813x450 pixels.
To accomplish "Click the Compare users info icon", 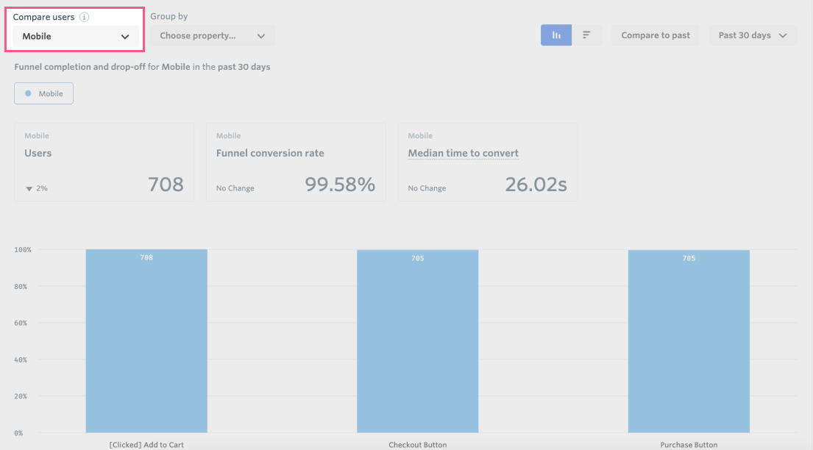I will click(84, 17).
